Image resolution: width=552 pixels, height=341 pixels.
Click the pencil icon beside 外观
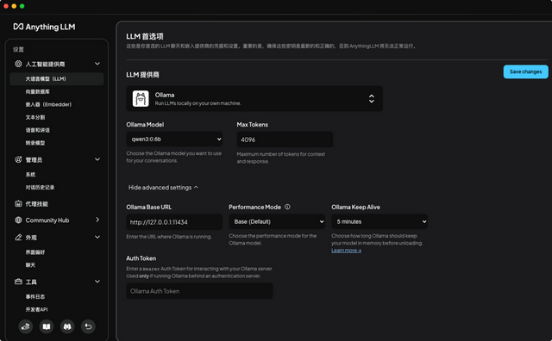(18, 238)
